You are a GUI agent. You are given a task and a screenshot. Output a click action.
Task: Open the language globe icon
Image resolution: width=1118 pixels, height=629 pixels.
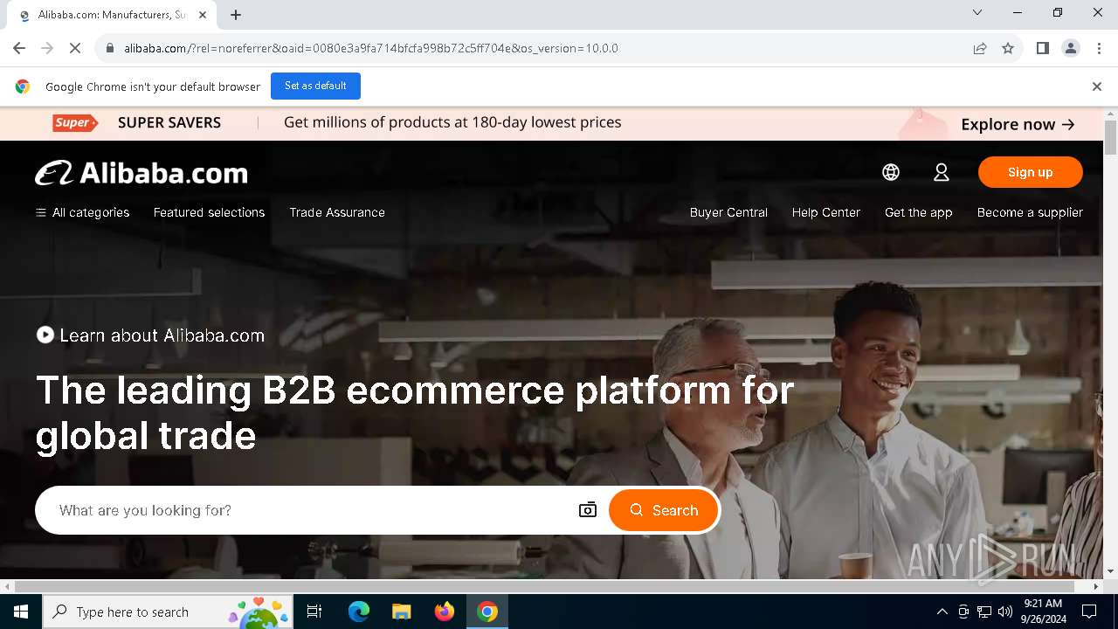pyautogui.click(x=891, y=172)
